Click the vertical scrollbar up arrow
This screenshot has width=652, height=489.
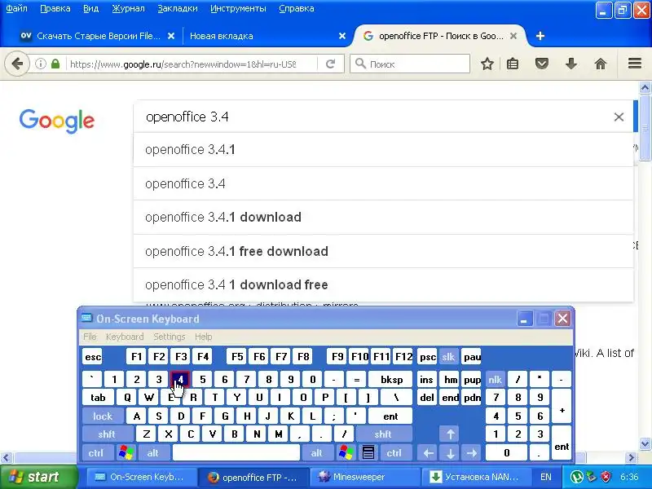(x=645, y=88)
